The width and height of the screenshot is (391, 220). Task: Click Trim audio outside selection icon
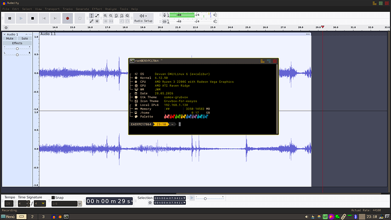click(105, 21)
